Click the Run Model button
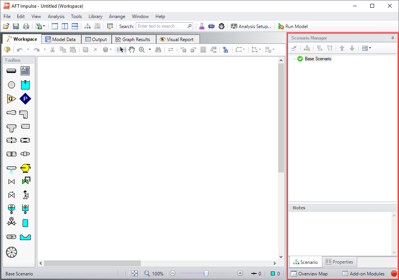 (x=293, y=27)
